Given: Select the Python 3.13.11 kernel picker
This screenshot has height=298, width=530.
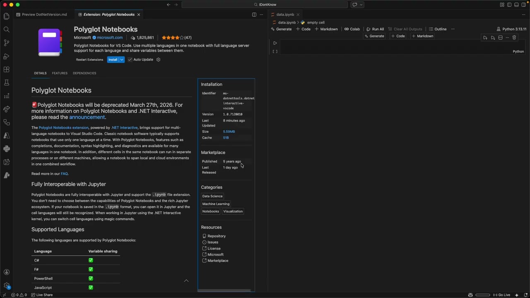Looking at the screenshot, I should (511, 29).
